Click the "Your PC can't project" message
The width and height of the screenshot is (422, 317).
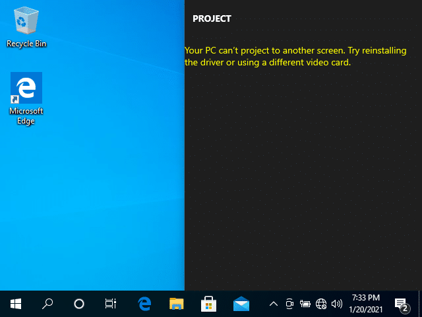point(295,56)
